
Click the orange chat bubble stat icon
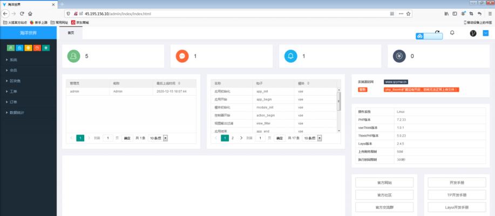(182, 56)
